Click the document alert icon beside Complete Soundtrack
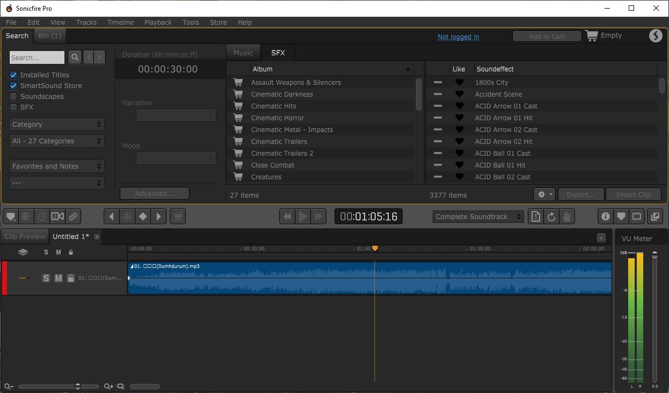Viewport: 669px width, 393px height. (x=536, y=216)
